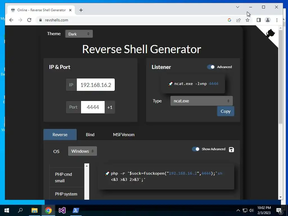Image resolution: width=288 pixels, height=216 pixels.
Task: Click the Google icon in address bar
Action: (x=229, y=20)
